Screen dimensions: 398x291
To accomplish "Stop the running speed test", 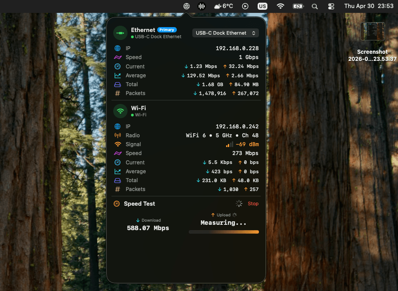I will [253, 203].
